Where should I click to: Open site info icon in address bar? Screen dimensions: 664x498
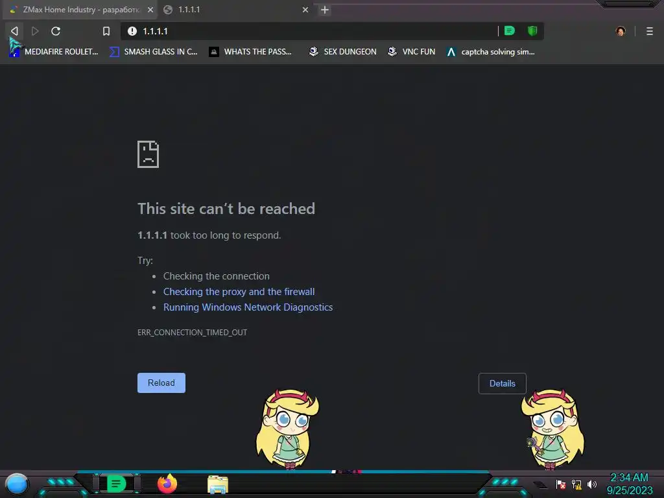click(132, 31)
